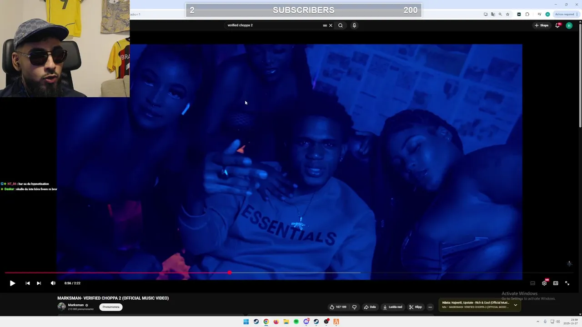Dislike the MARKSMAN video
Screen dimensions: 582x327
pyautogui.click(x=354, y=307)
